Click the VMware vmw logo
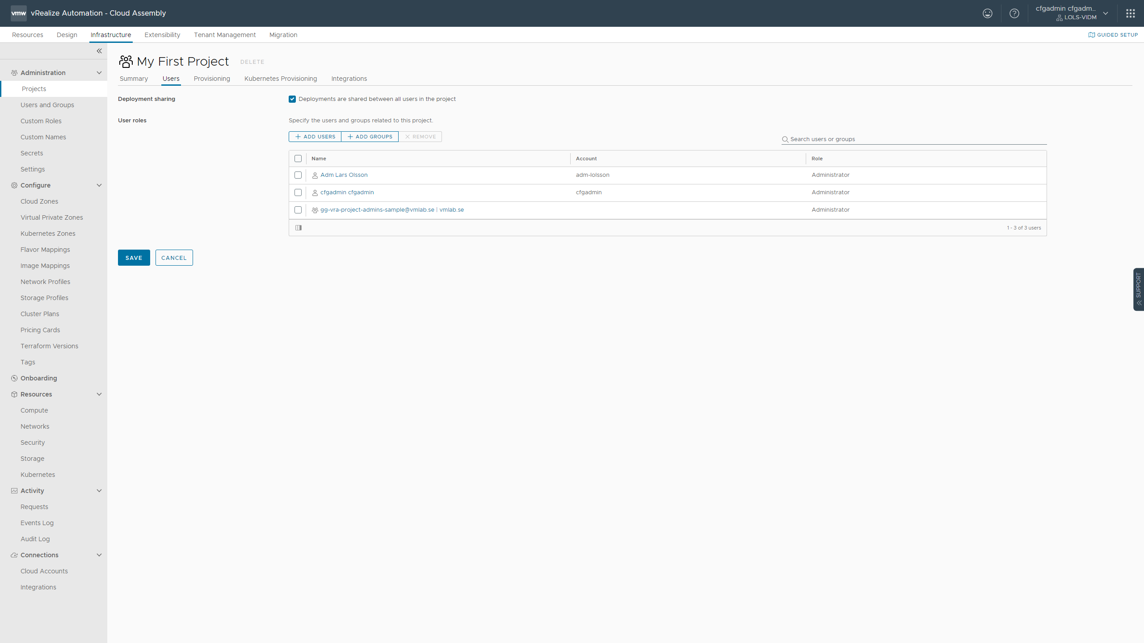 19,13
